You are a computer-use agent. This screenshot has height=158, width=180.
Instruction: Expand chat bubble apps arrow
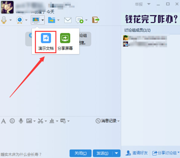[x=69, y=121]
